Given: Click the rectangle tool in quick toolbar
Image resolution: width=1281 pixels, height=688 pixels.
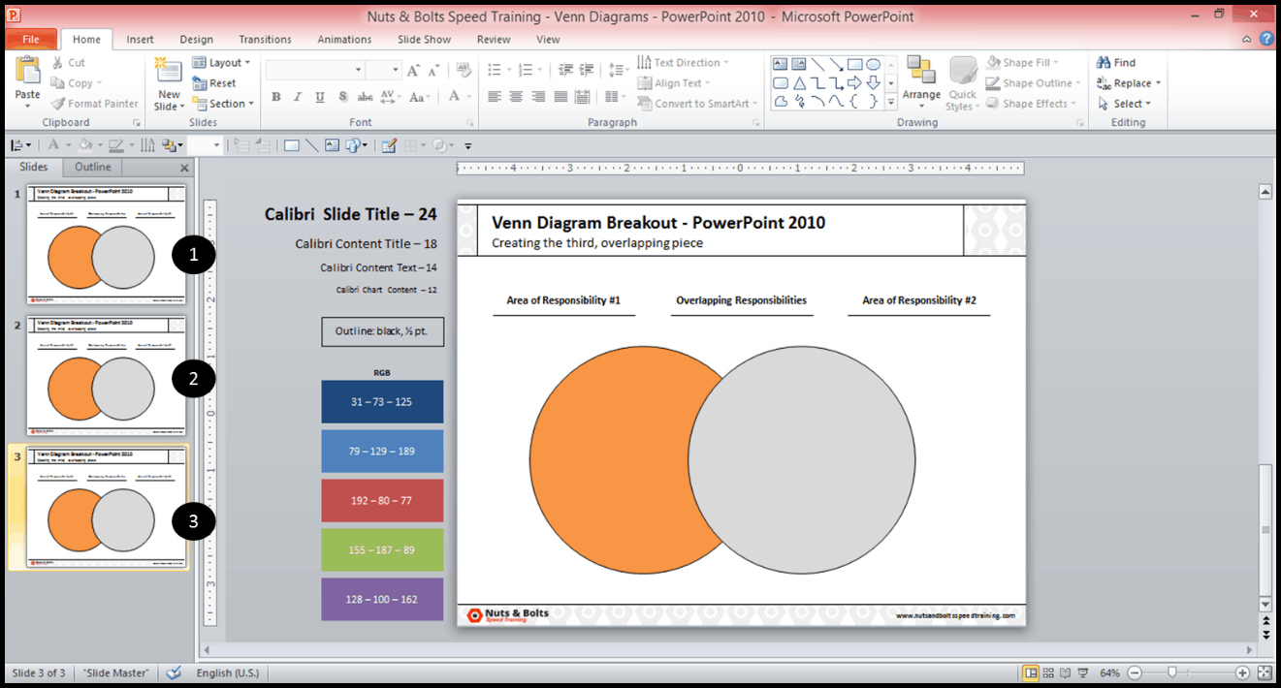Looking at the screenshot, I should pyautogui.click(x=291, y=145).
